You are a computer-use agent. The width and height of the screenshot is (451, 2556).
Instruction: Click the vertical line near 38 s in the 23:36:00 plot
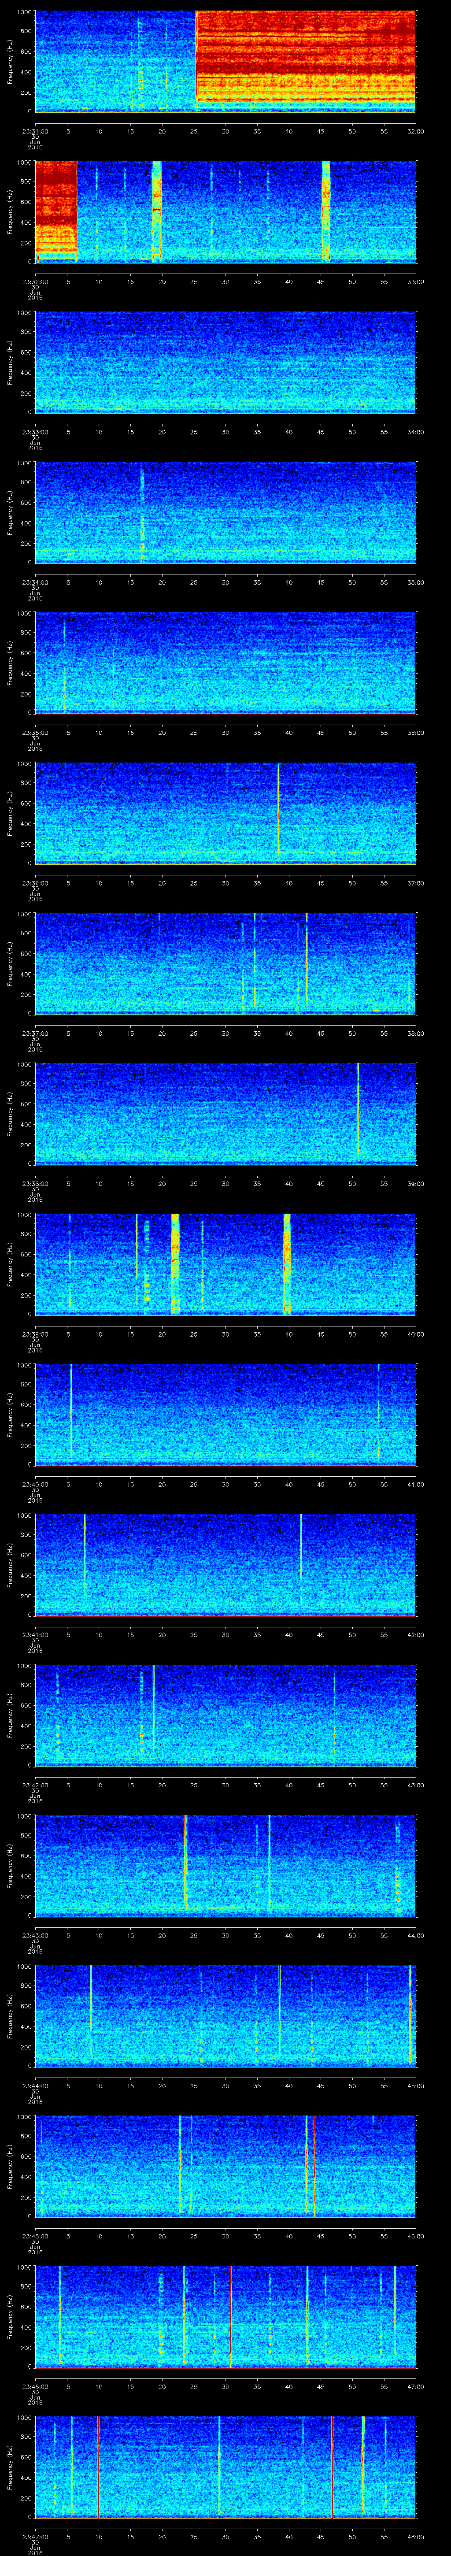[278, 809]
